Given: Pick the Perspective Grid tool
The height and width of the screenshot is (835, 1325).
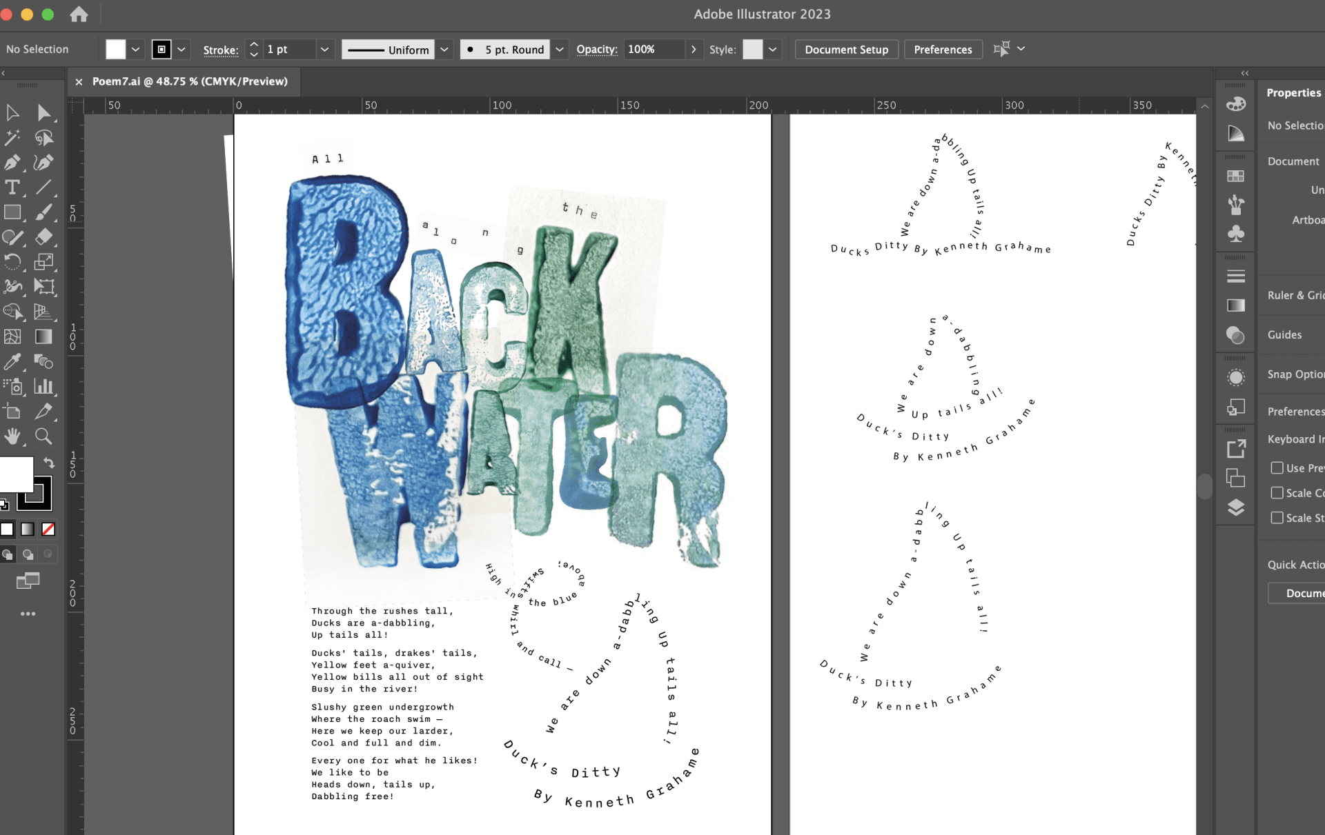Looking at the screenshot, I should tap(43, 312).
